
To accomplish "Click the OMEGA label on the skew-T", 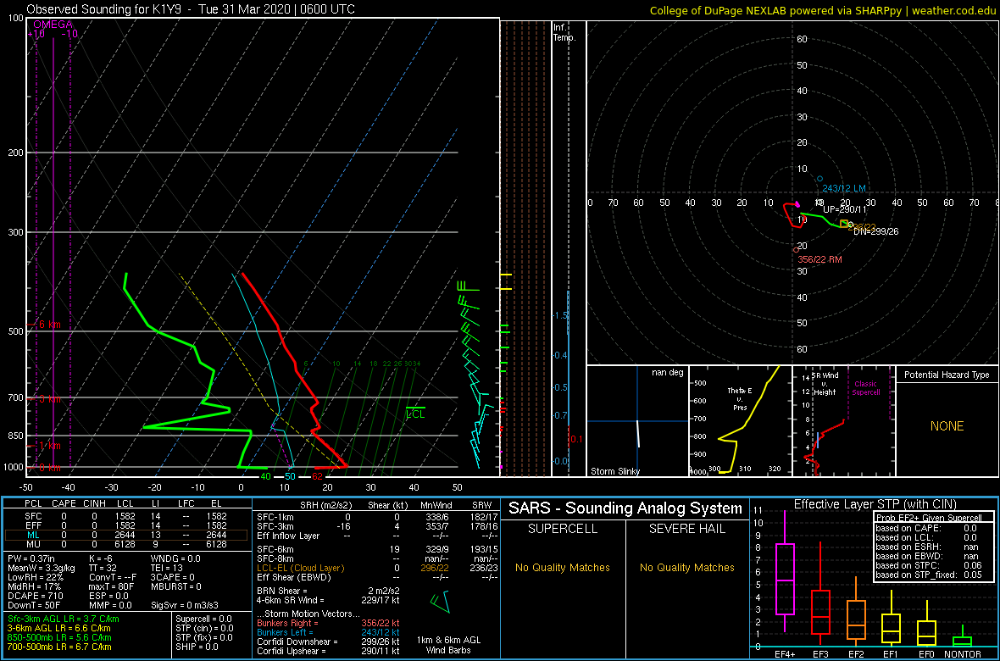I will coord(53,25).
